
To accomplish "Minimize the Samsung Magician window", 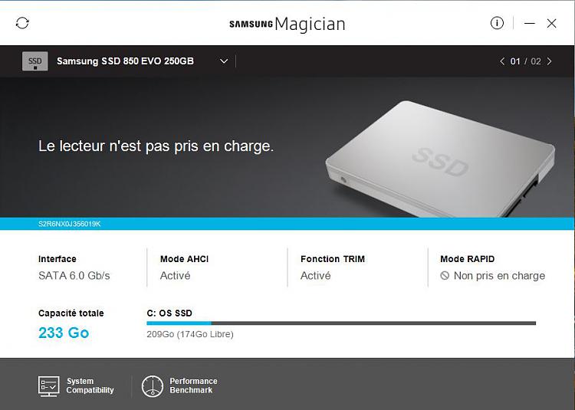I will pos(530,23).
